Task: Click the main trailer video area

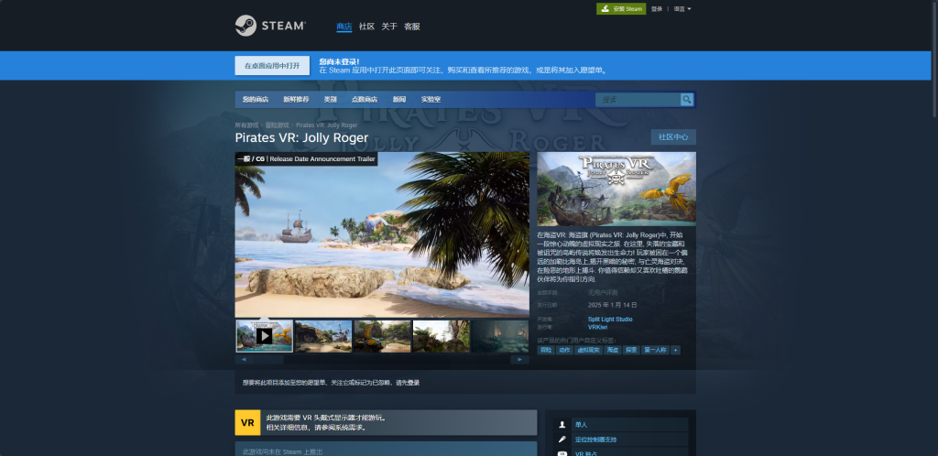Action: tap(382, 234)
